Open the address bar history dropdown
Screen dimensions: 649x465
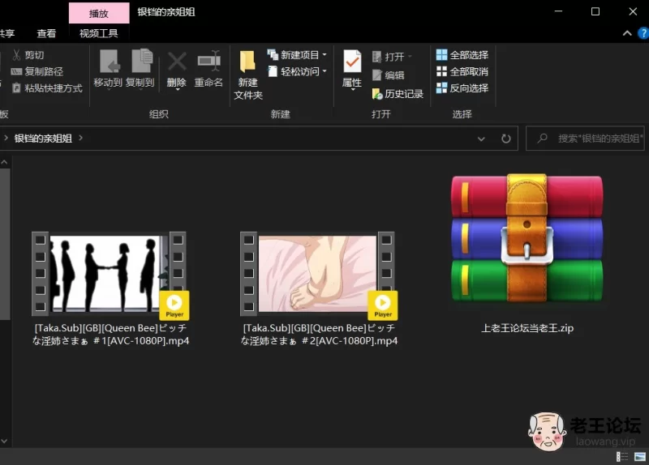tap(481, 139)
